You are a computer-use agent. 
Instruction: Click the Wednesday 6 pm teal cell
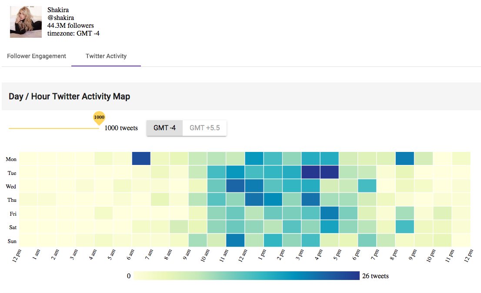(x=367, y=186)
